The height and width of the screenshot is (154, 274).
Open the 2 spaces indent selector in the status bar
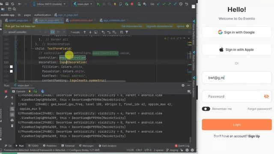tap(158, 150)
